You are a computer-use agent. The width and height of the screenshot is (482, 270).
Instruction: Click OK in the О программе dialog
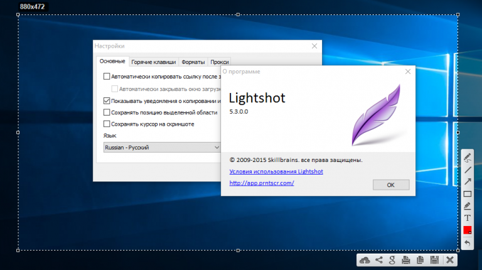pos(391,185)
